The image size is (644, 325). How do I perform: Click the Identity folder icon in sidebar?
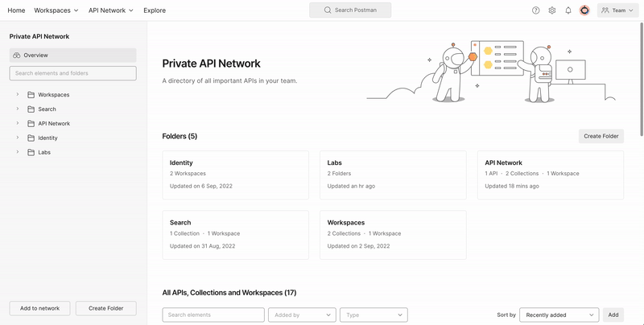point(31,138)
